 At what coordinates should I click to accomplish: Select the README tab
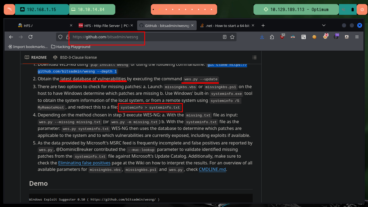coord(36,57)
